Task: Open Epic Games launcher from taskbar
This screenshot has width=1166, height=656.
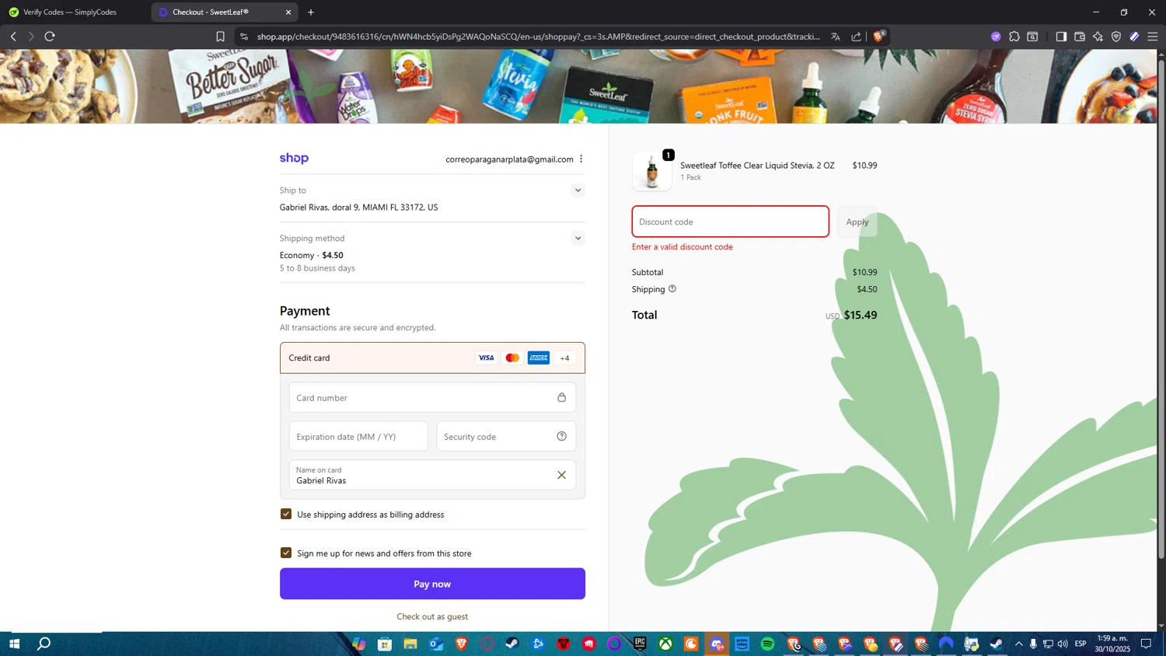Action: pos(640,644)
